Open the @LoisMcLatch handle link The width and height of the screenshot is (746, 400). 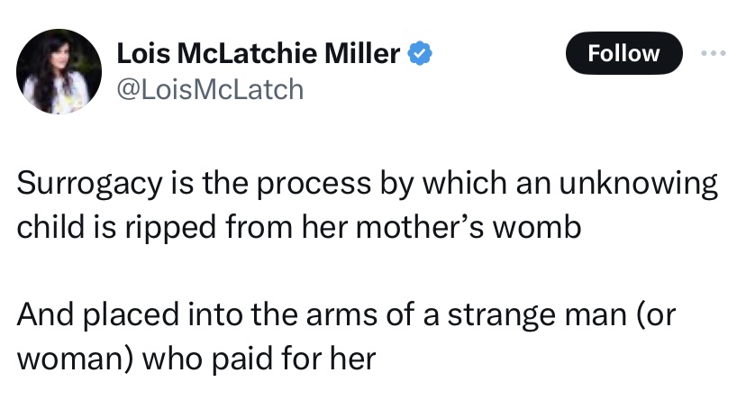(x=211, y=89)
